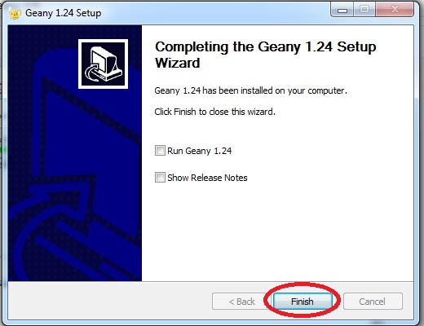Click the Geany 1.24 Setup title text

tap(63, 13)
